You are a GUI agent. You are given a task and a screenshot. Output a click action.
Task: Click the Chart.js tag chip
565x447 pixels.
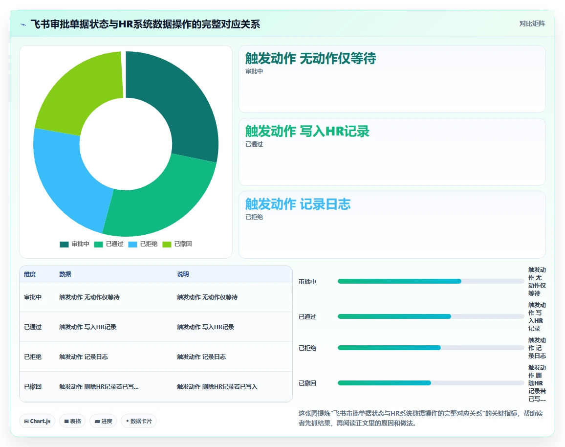tap(37, 421)
